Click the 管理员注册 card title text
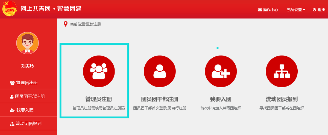Viewport: 328px width, 135px height. (99, 99)
